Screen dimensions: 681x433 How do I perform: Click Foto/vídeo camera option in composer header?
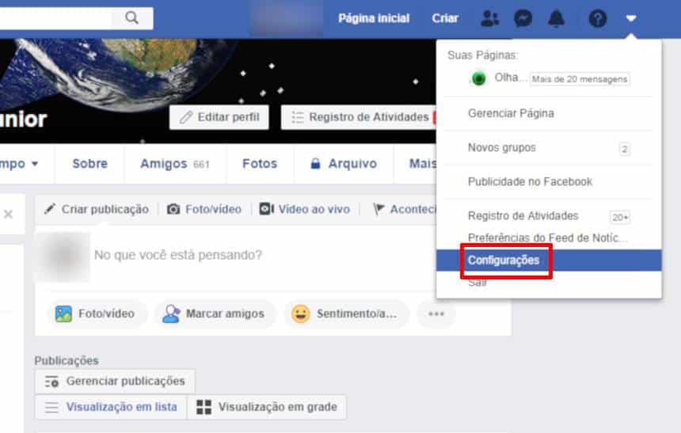pyautogui.click(x=204, y=209)
